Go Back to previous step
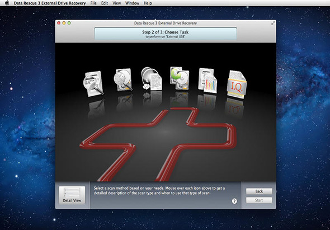 tap(259, 191)
